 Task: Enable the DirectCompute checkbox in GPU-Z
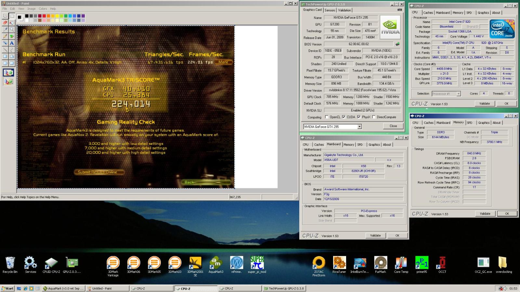(374, 117)
